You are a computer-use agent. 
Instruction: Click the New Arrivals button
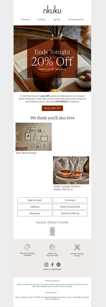point(35,200)
